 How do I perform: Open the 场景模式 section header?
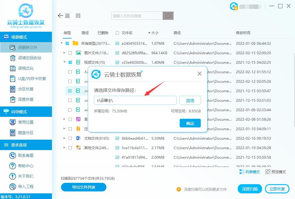coord(26,37)
